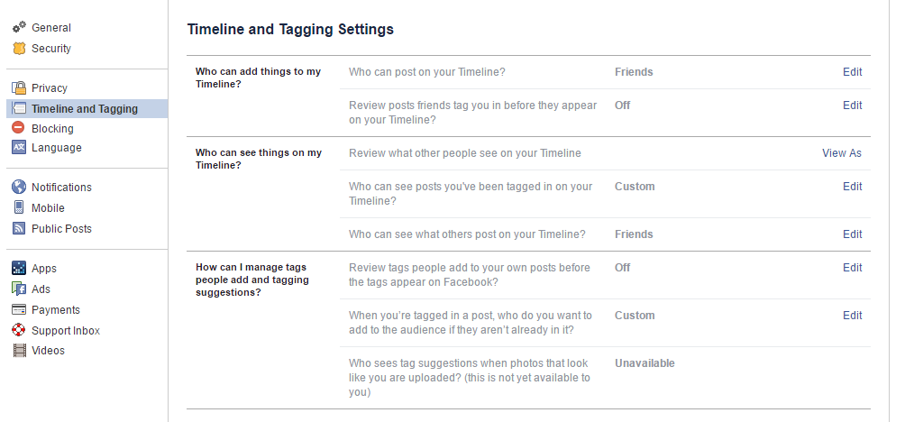The height and width of the screenshot is (422, 905).
Task: Click the Security badge icon
Action: (x=19, y=49)
